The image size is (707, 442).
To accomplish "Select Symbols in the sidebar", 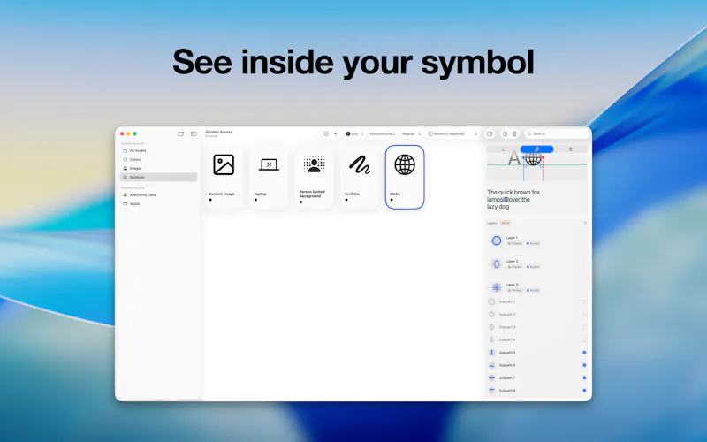I will 158,178.
